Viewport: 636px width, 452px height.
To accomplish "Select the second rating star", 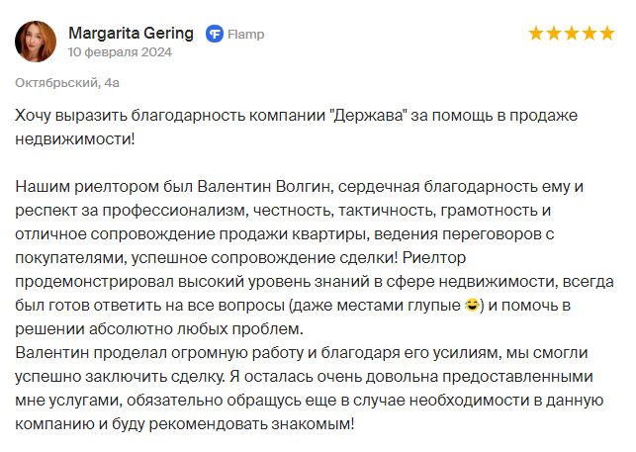I will 554,34.
